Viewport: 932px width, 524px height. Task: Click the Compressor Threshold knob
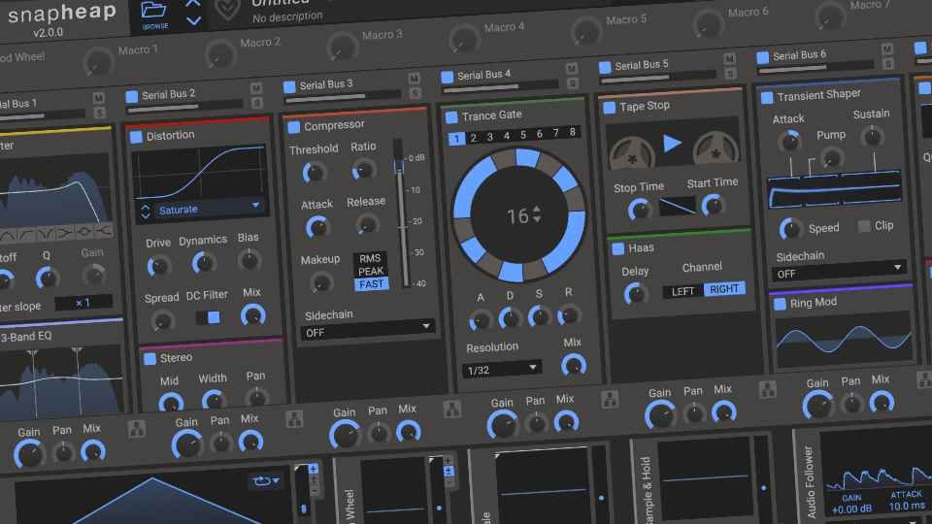314,173
